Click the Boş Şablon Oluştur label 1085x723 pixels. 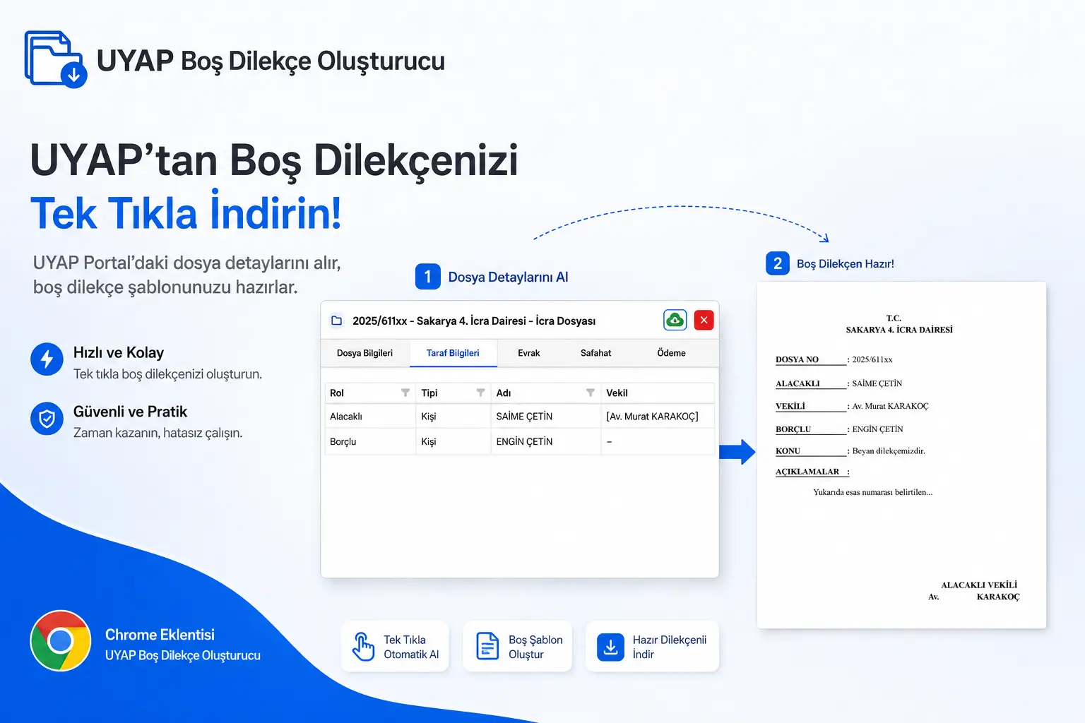click(535, 647)
